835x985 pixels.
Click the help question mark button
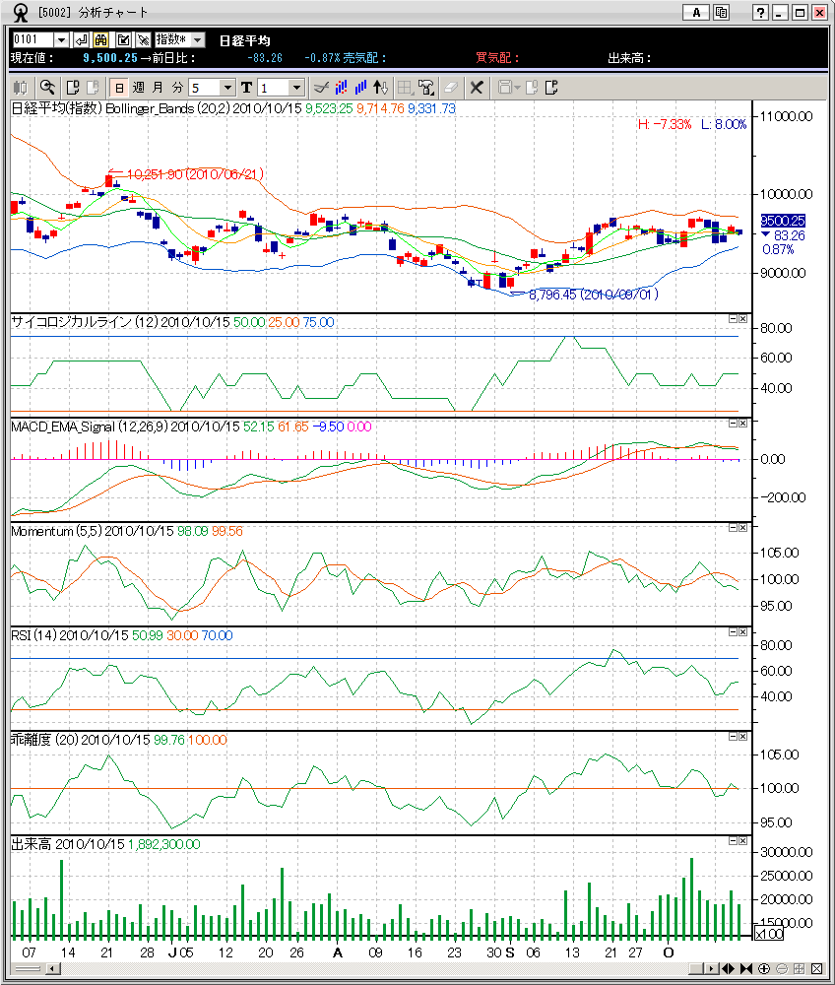(x=760, y=13)
